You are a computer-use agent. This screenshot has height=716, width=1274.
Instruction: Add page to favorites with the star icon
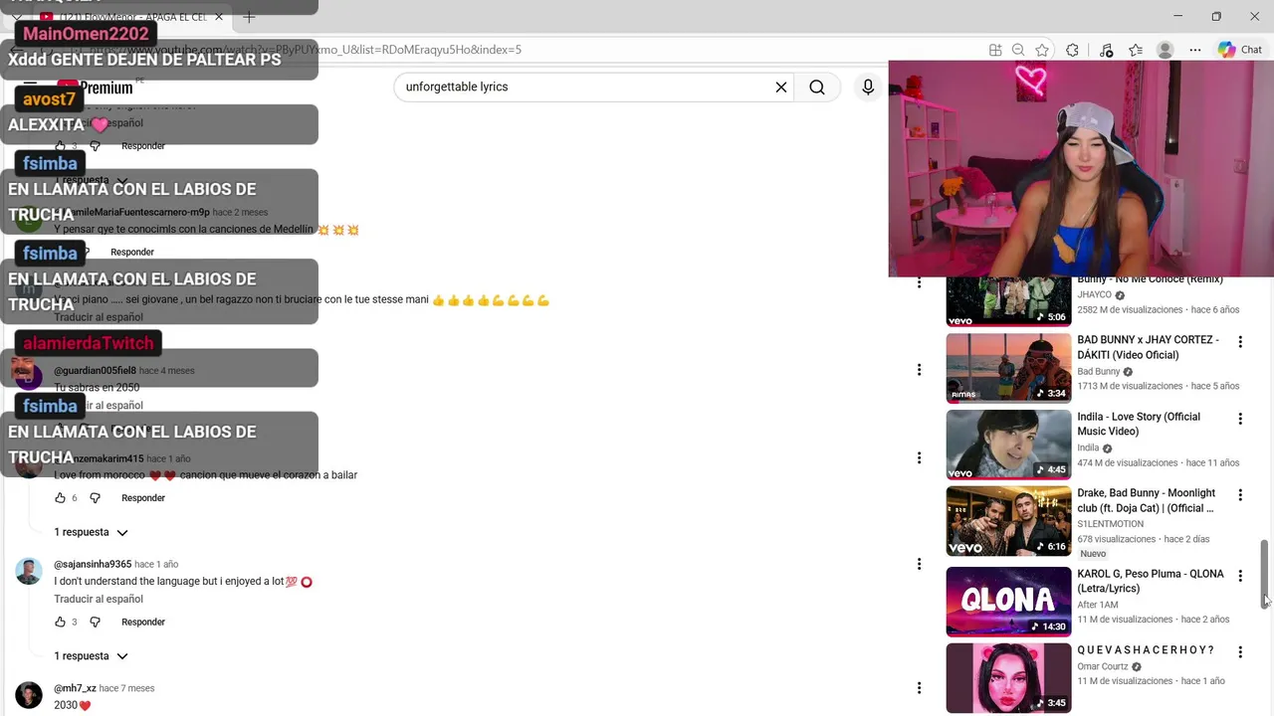(1042, 50)
